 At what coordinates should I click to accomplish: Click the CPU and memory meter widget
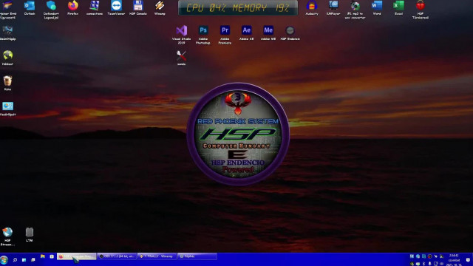pyautogui.click(x=238, y=8)
